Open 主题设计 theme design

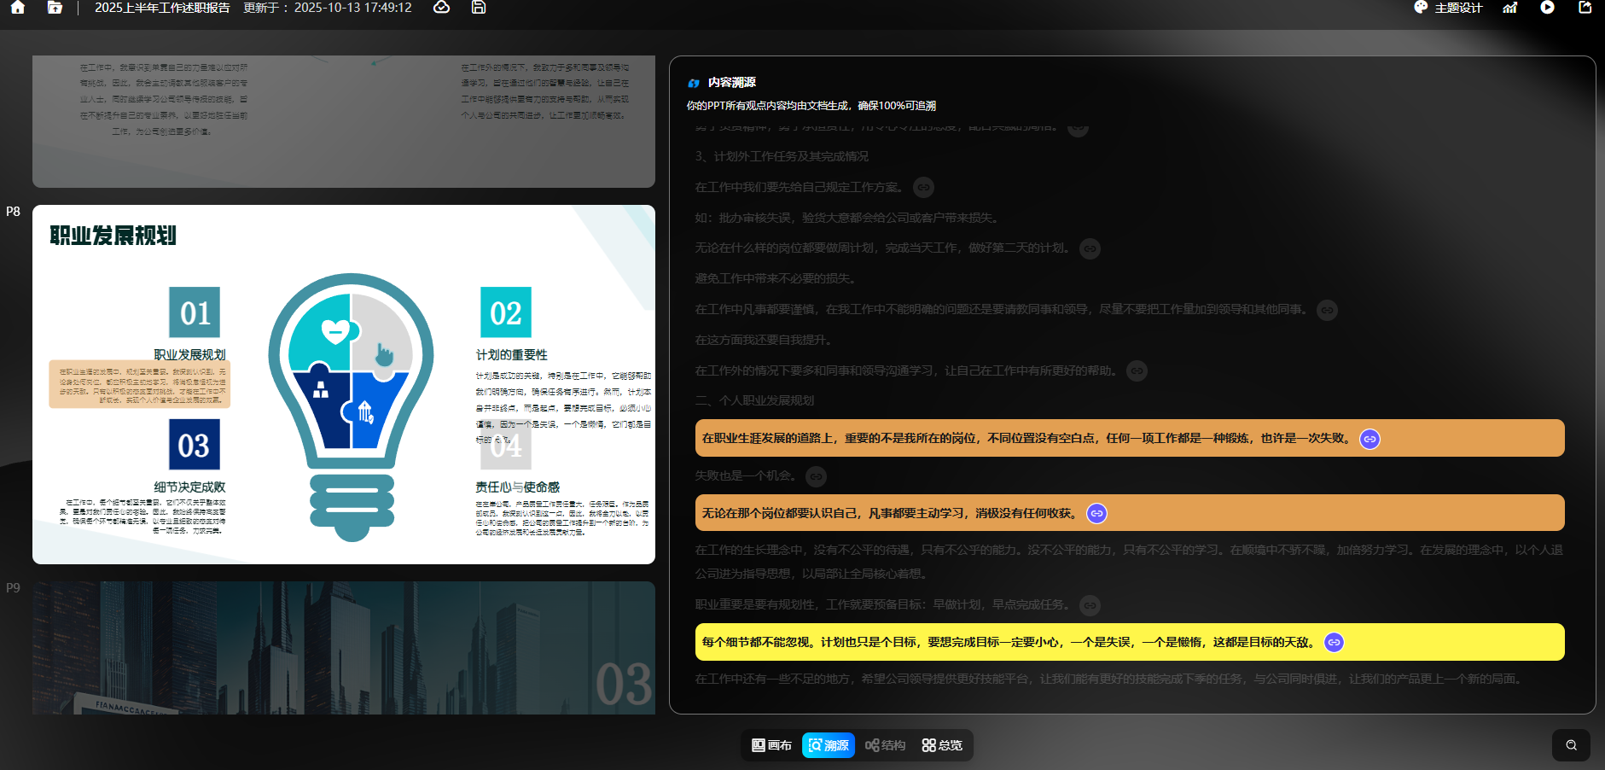pos(1448,8)
